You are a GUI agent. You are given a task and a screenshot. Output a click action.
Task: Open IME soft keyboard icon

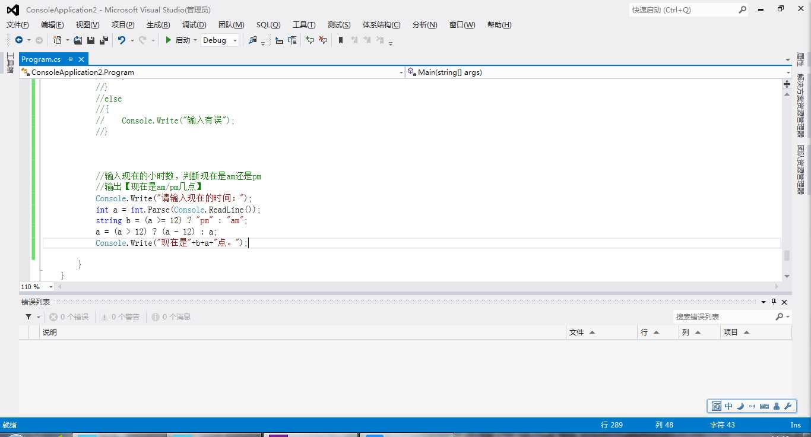pyautogui.click(x=764, y=407)
